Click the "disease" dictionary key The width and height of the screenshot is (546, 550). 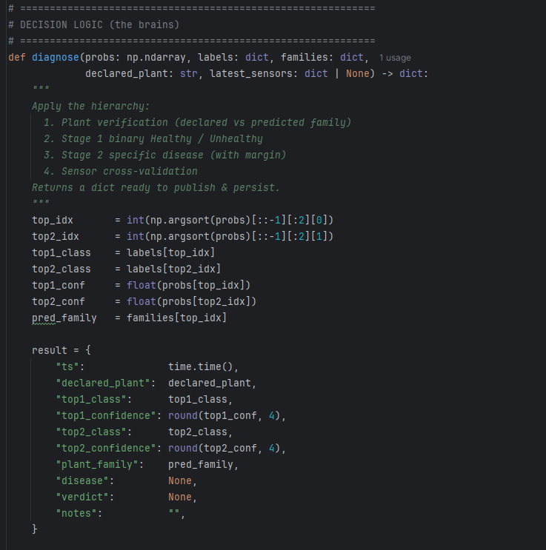[82, 480]
